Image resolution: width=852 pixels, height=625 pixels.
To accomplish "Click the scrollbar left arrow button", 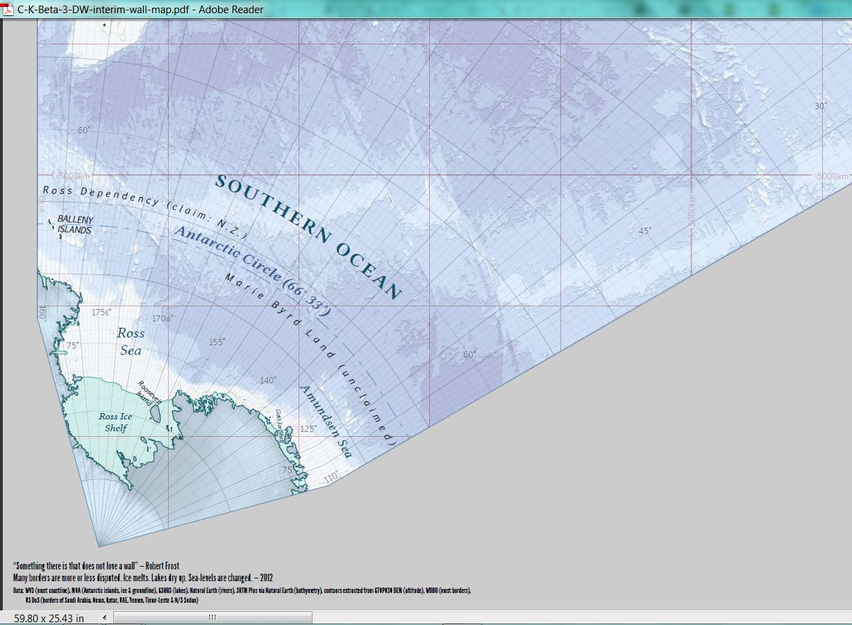I will [x=104, y=617].
